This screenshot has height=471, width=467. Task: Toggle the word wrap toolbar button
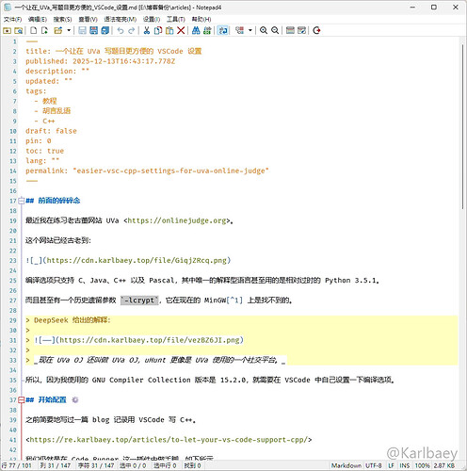223,30
